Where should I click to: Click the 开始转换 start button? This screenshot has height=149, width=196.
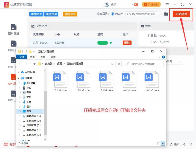[x=181, y=14]
